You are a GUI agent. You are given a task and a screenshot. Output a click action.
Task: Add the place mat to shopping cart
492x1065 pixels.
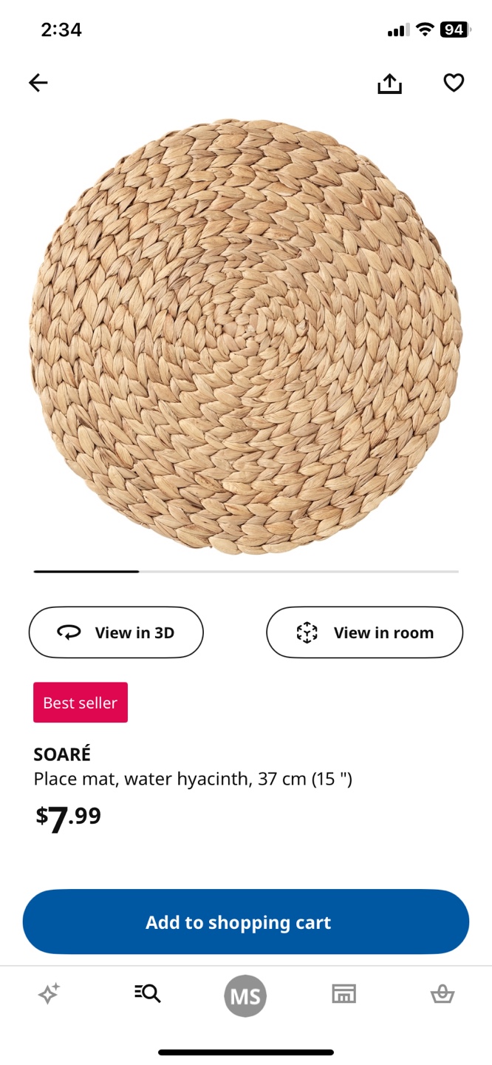tap(246, 922)
